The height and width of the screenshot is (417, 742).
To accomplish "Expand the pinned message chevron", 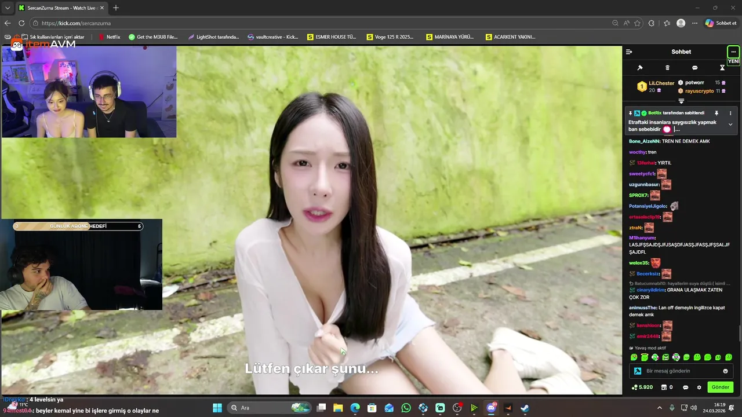I will click(730, 125).
